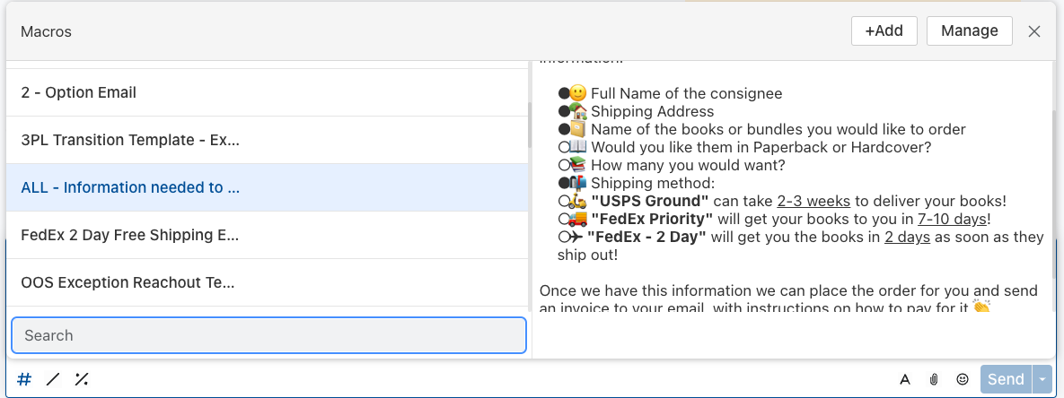Click the slash command icon

(53, 379)
